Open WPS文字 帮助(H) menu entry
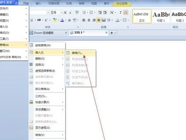 click(14, 57)
